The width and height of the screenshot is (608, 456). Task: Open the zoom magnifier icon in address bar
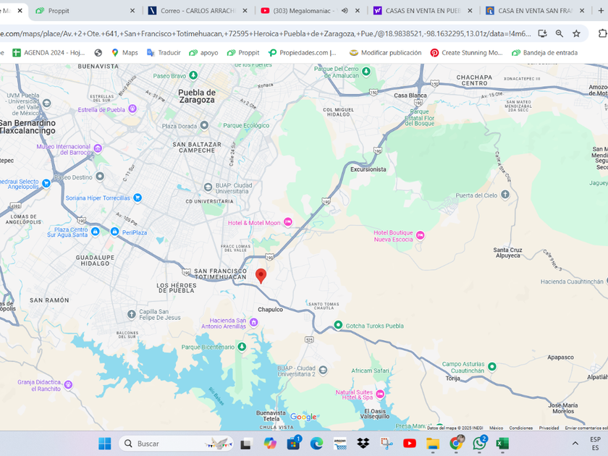click(x=559, y=34)
